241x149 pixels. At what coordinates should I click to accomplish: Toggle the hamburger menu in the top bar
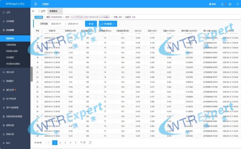click(x=36, y=4)
